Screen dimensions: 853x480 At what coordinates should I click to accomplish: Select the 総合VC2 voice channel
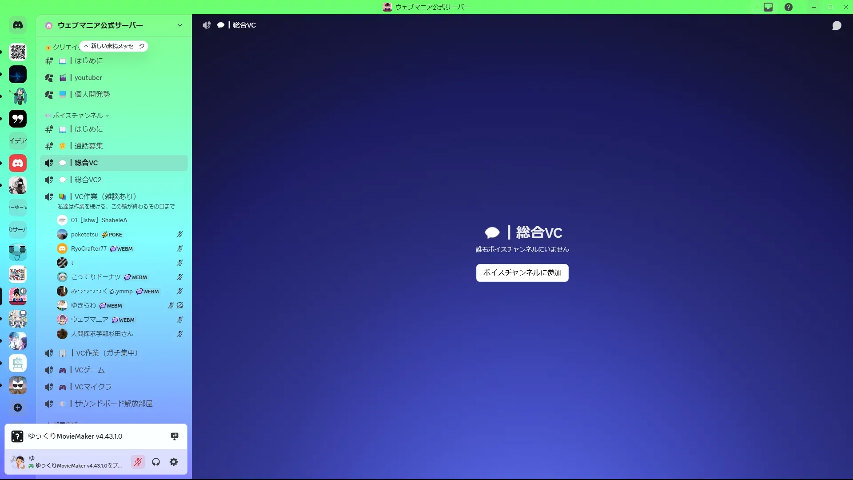[x=88, y=180]
